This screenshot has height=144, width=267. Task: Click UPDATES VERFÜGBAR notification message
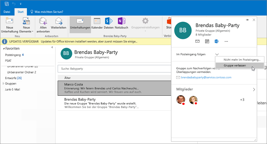click(73, 41)
